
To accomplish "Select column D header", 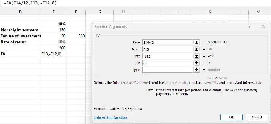I will (20, 12).
